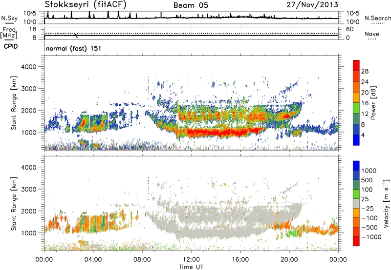This screenshot has height=270, width=391.
Task: Click the light green 12-16 dB Power colorbar segment
Action: [356, 108]
